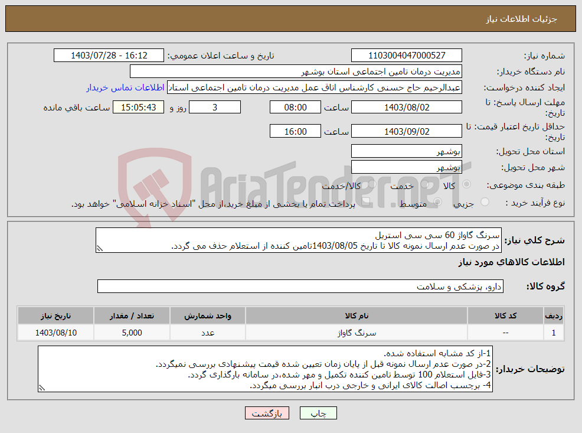
Task: Click the item code cell showing --
Action: coord(505,333)
